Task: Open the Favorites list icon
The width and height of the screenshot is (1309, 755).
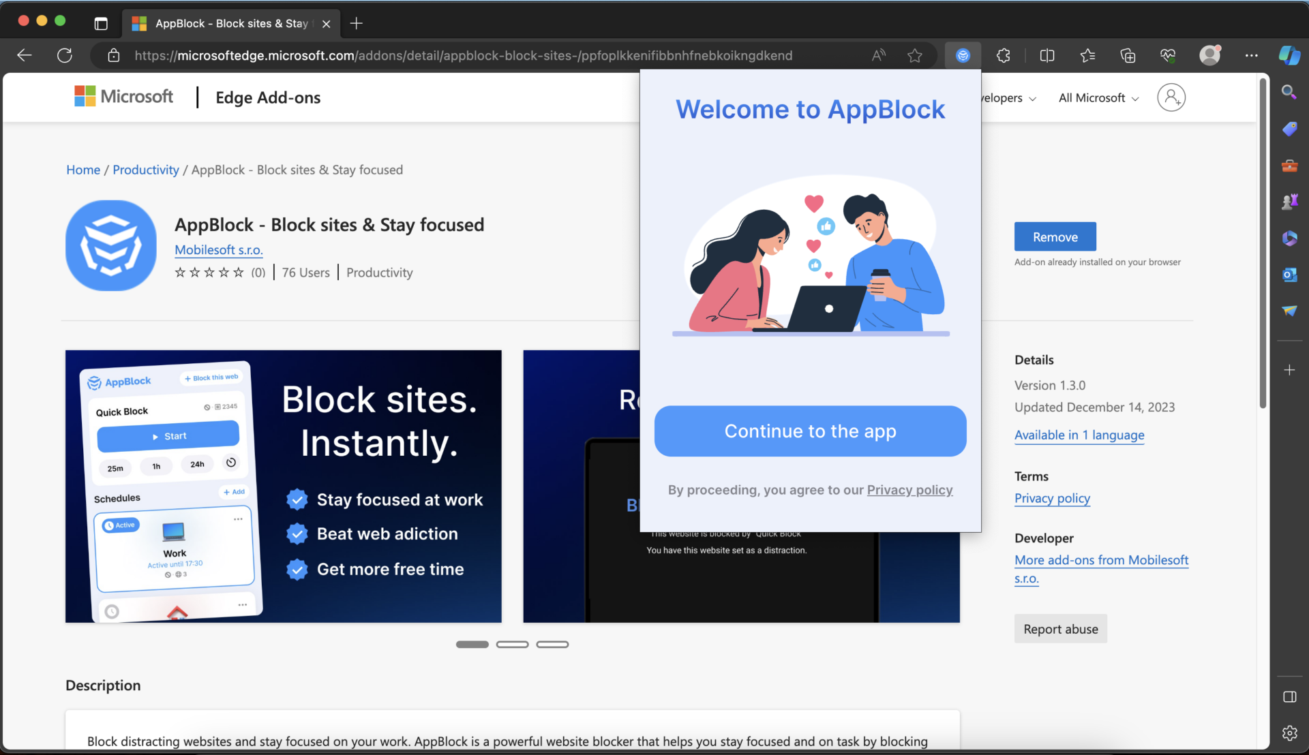Action: pyautogui.click(x=1087, y=55)
